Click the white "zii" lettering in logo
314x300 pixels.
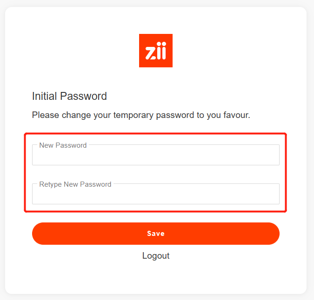(156, 52)
